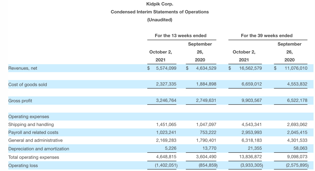The height and width of the screenshot is (171, 315).
Task: Select shipping value 1,047,097
Action: 206,125
